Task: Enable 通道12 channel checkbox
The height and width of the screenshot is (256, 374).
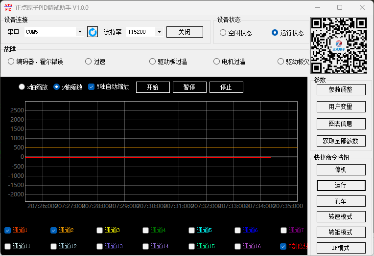Action: point(54,246)
